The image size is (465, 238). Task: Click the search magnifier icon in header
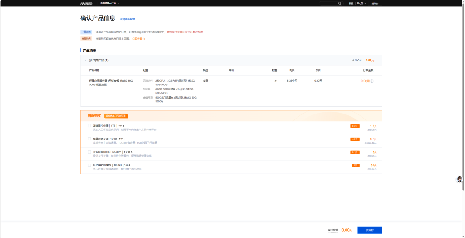point(340,3)
